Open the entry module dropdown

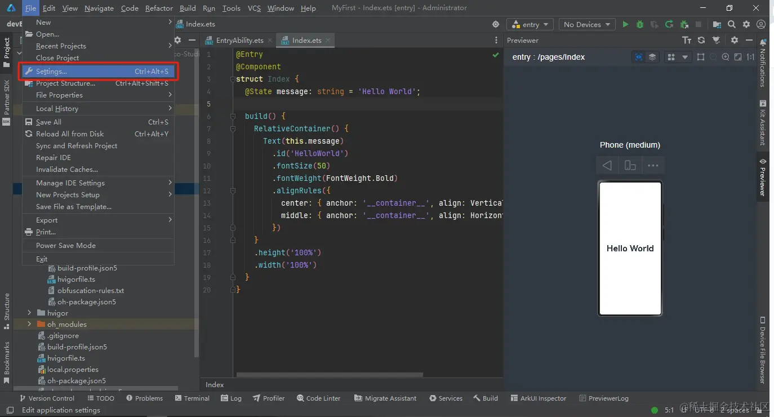tap(531, 24)
